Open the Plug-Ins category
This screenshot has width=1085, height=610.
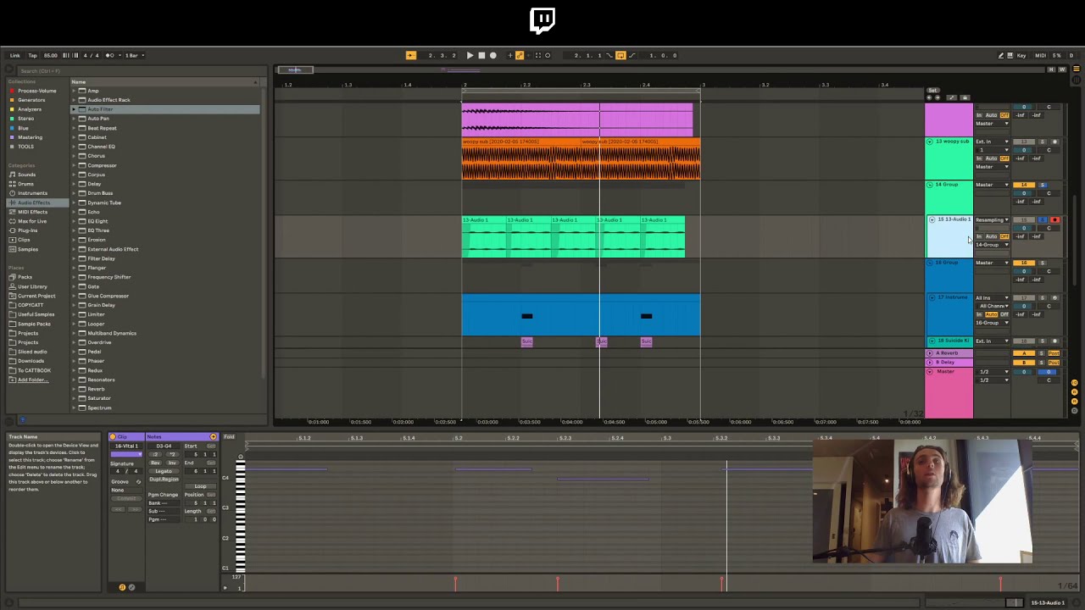pyautogui.click(x=27, y=230)
